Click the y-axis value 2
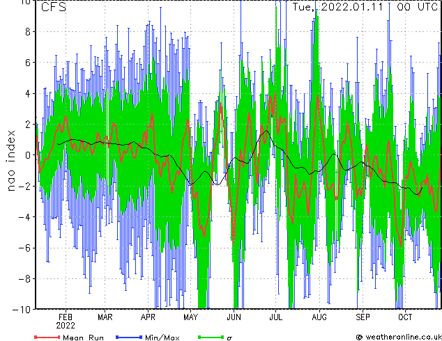 coord(28,125)
